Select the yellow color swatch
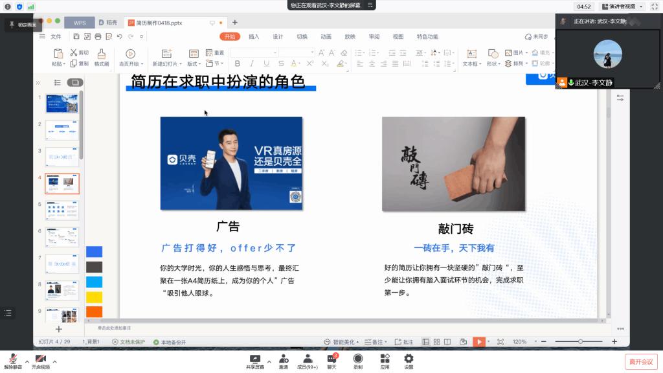Screen dimensions: 663x373 click(95, 297)
